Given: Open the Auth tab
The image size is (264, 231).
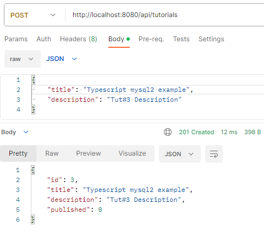Looking at the screenshot, I should point(44,39).
